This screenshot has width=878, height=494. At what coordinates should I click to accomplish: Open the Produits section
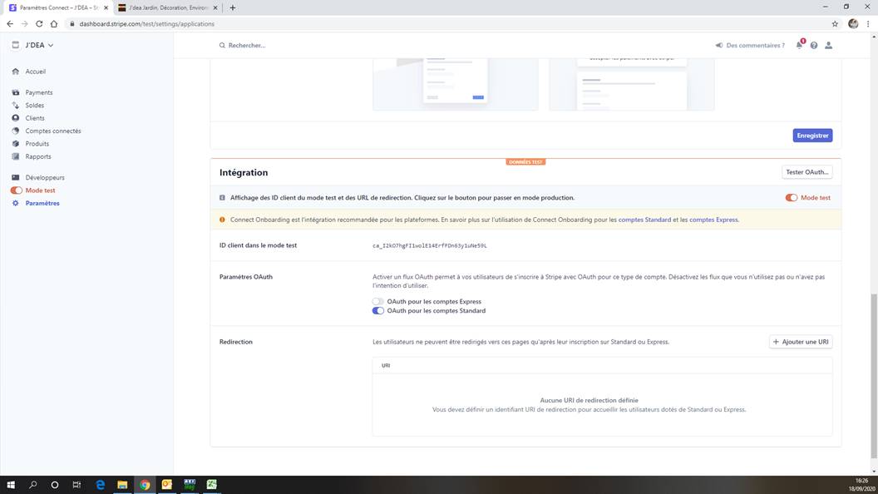point(37,144)
